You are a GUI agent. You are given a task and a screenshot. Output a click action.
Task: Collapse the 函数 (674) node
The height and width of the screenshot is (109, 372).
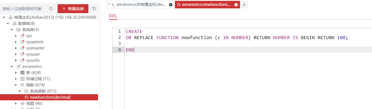16,85
